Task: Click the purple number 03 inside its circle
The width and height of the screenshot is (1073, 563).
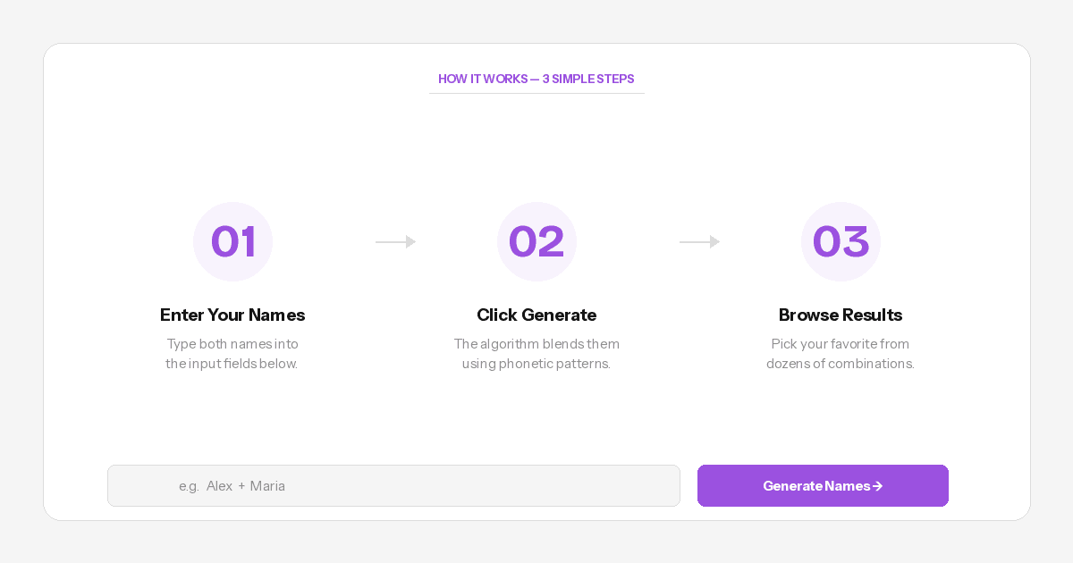Action: point(841,241)
